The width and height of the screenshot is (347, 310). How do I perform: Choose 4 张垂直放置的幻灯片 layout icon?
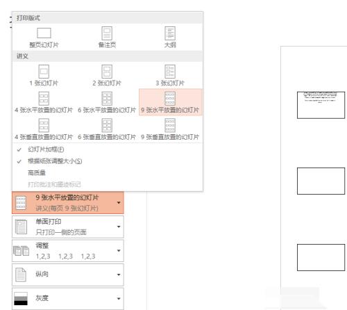pos(44,125)
